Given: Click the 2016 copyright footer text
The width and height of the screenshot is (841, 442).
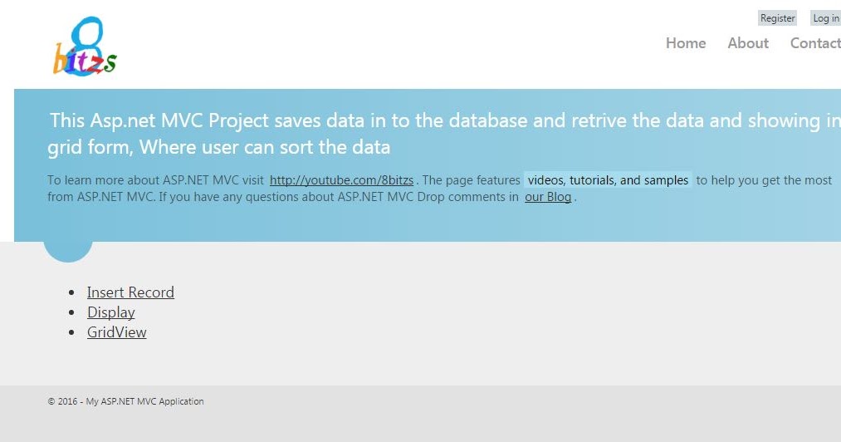Looking at the screenshot, I should (x=125, y=401).
